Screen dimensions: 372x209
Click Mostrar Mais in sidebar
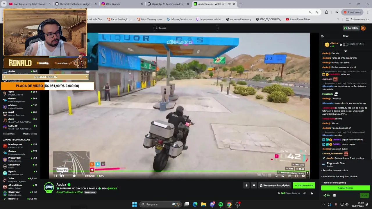coord(9,134)
